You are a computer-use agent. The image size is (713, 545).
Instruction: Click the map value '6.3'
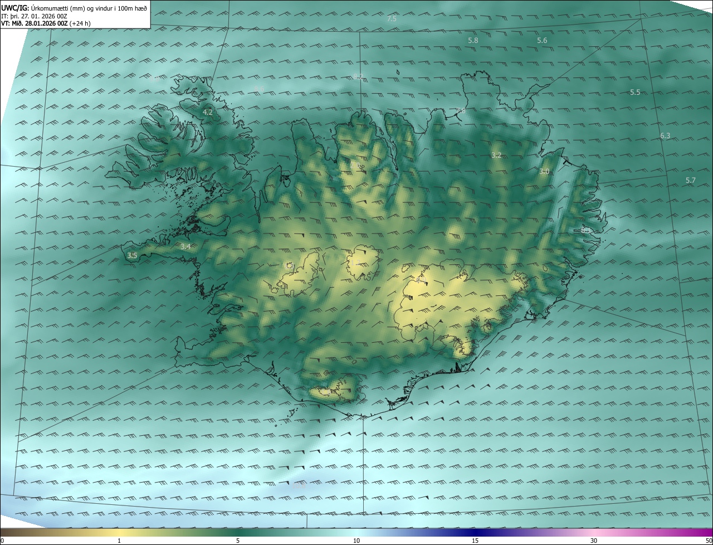pos(665,136)
